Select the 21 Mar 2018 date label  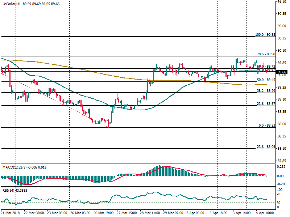[x=10, y=214]
